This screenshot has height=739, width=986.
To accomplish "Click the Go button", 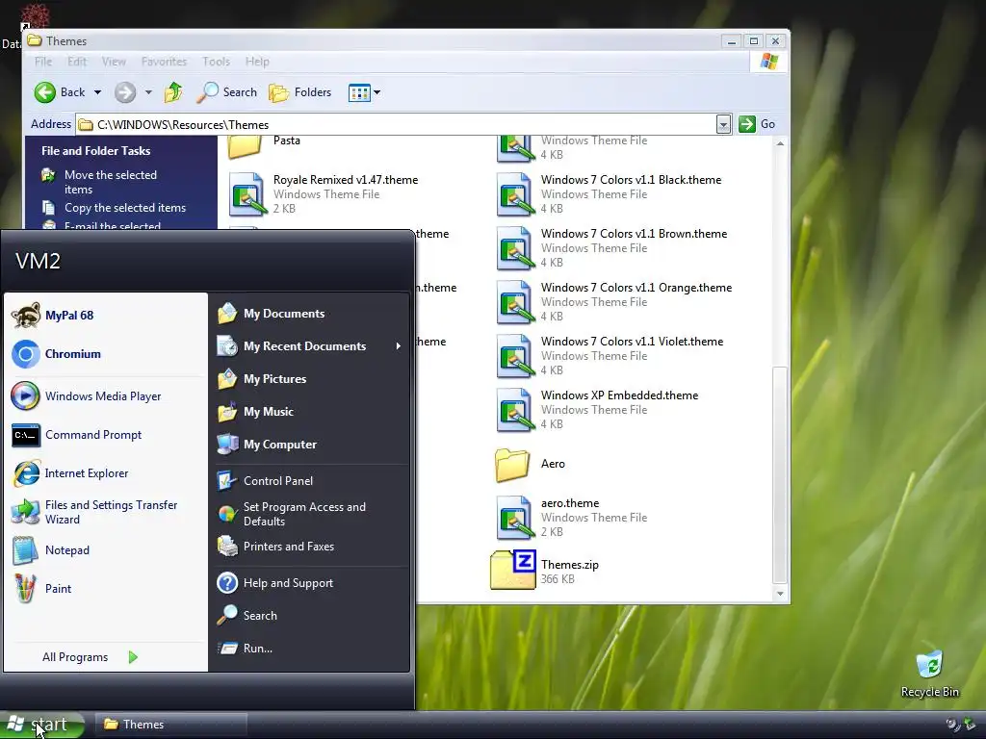I will [x=757, y=124].
